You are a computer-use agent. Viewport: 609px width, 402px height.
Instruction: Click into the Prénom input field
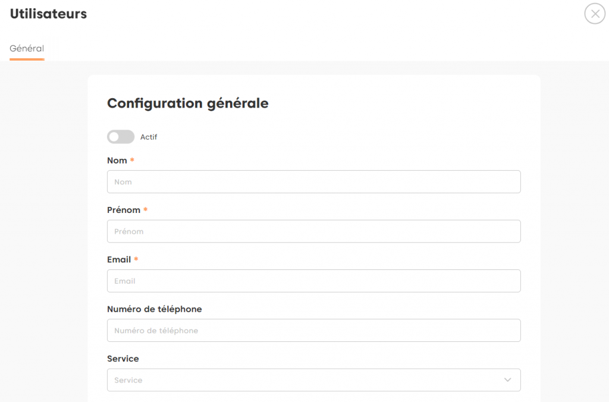pos(313,231)
